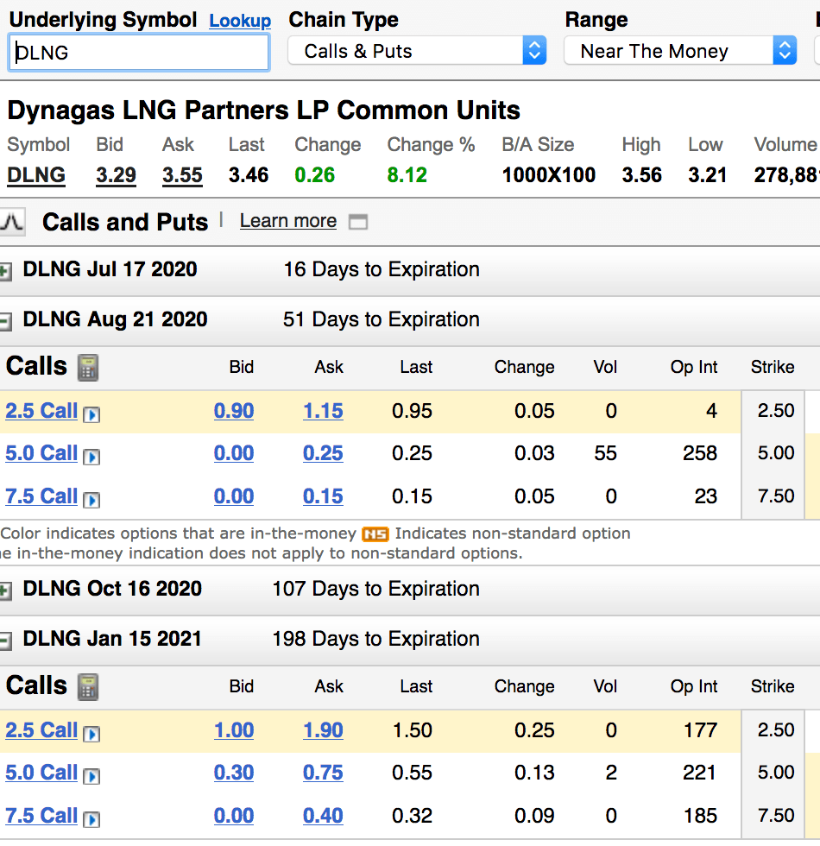Click the Underlying Symbol input field

click(x=139, y=53)
